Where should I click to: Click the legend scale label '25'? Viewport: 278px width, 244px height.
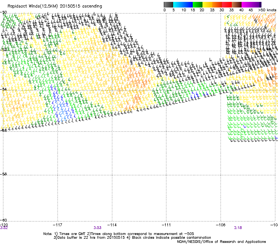[212, 10]
